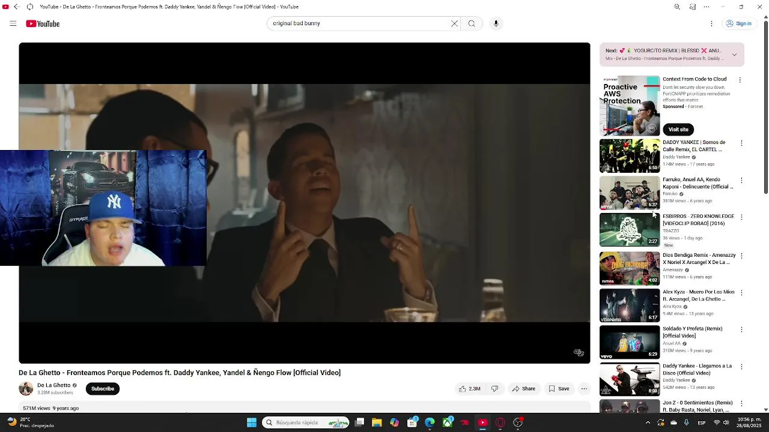
Task: Open the De La Ghetto channel name link
Action: (x=53, y=385)
